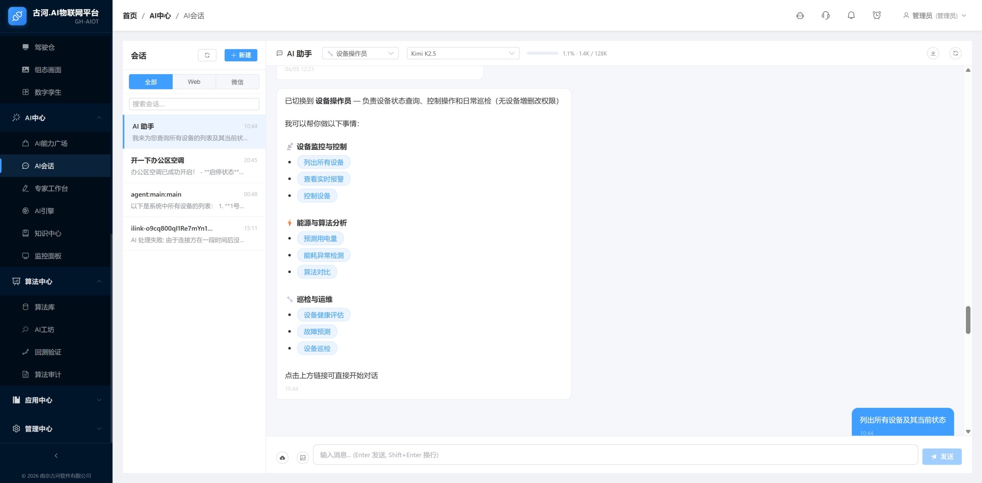The width and height of the screenshot is (982, 483).
Task: Refresh the session list with the refresh icon
Action: point(207,55)
